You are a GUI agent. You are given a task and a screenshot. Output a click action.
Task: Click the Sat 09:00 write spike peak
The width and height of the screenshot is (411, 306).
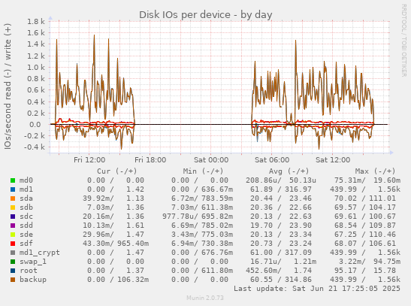point(296,41)
